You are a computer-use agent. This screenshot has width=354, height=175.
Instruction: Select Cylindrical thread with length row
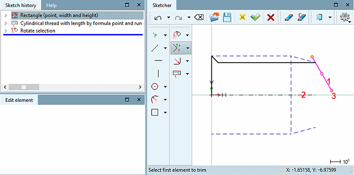pos(77,23)
